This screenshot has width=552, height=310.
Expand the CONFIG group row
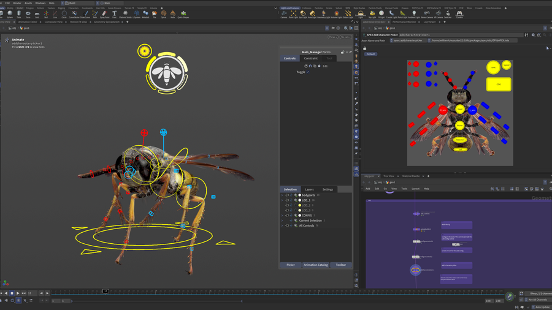282,216
